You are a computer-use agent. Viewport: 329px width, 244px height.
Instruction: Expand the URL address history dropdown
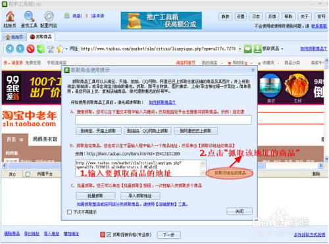tap(240, 49)
